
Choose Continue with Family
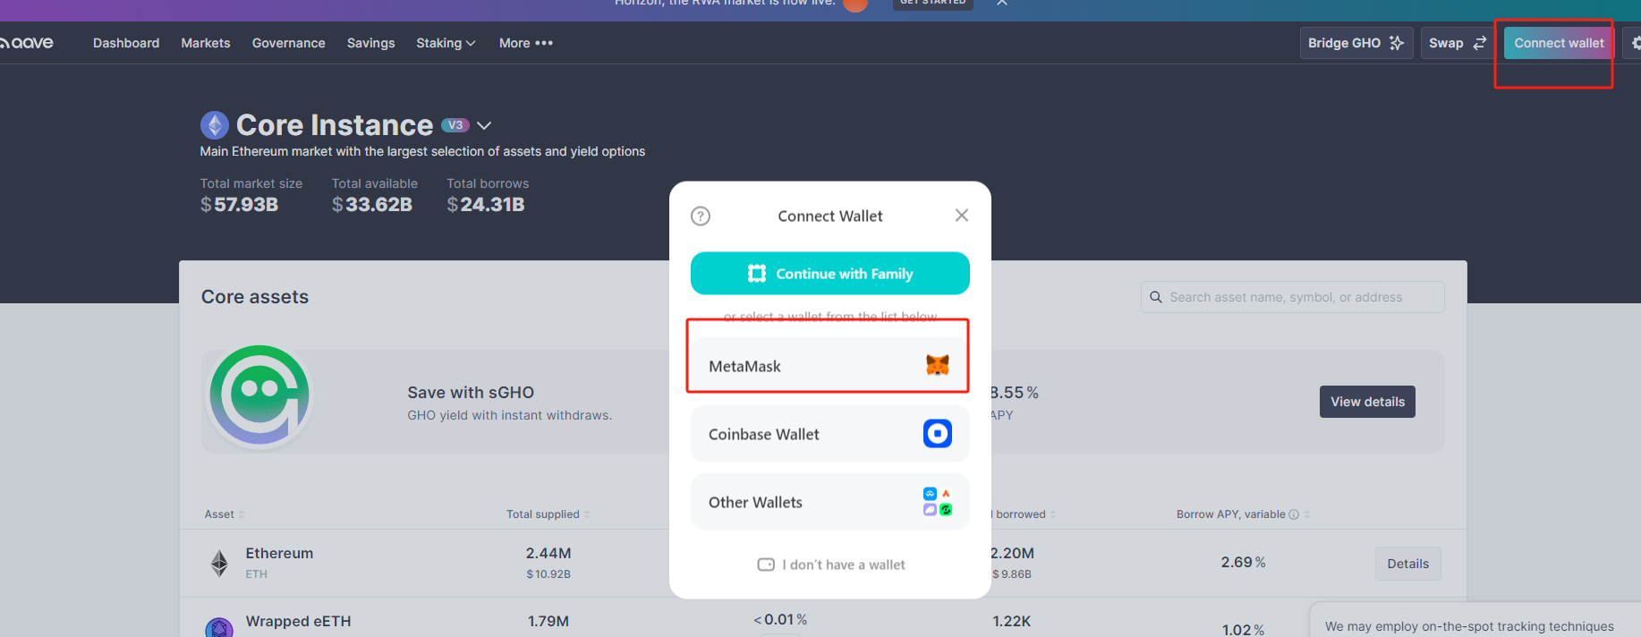click(830, 273)
